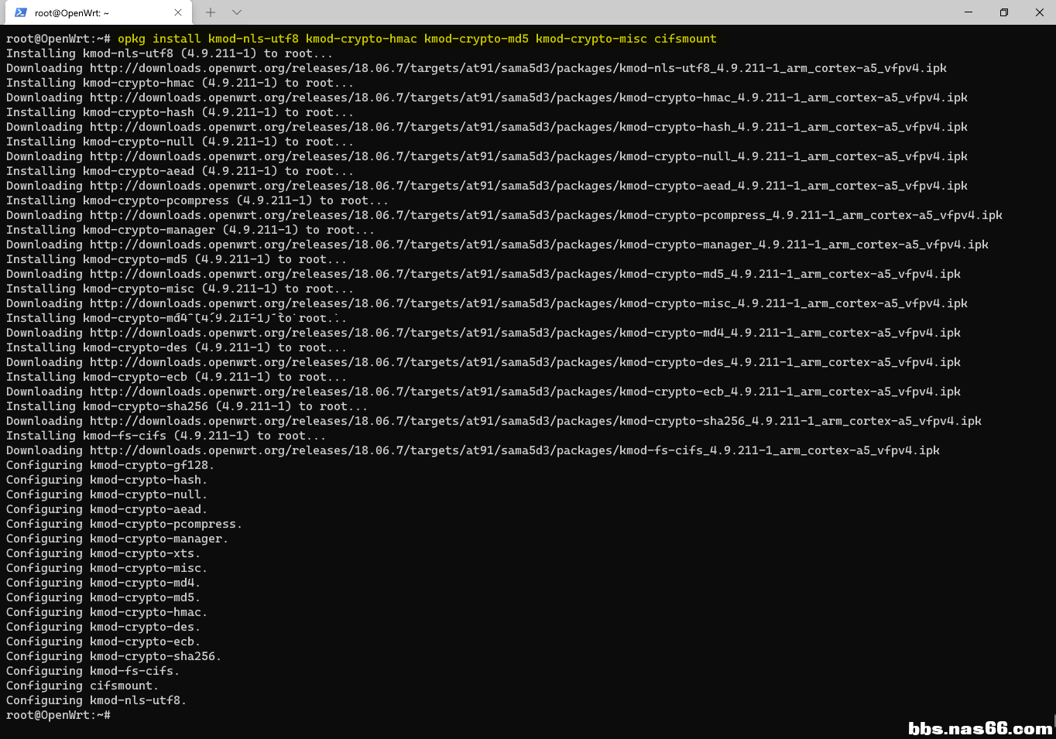1056x739 pixels.
Task: Open the kmod-crypto-hmac ipk download URL
Action: point(528,98)
